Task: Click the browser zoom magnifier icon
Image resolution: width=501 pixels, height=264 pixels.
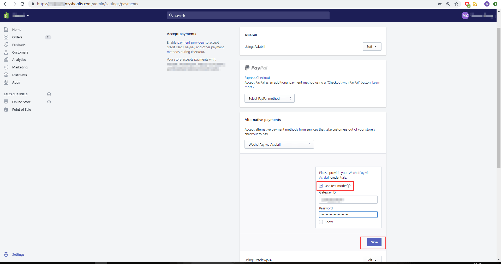Action: click(x=448, y=4)
